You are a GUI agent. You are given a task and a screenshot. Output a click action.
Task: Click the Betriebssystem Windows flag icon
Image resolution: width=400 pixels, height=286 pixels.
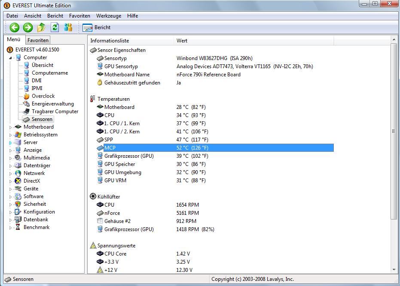tap(18, 135)
